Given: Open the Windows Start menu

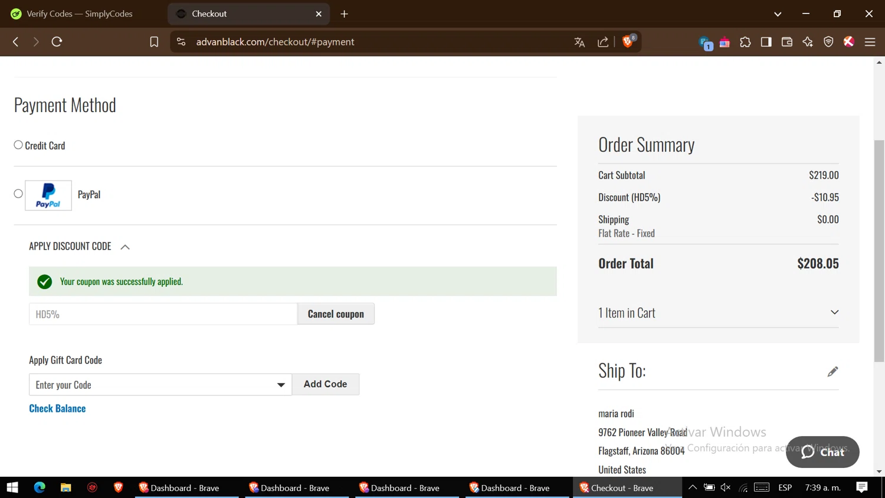Looking at the screenshot, I should pos(12,487).
